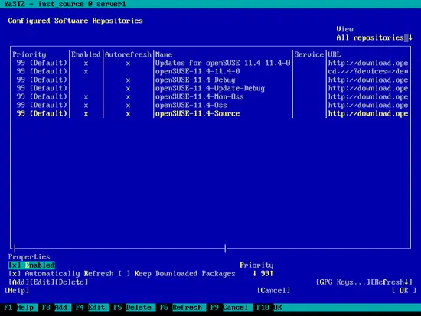Click the Service column header
The width and height of the screenshot is (421, 316).
pyautogui.click(x=309, y=54)
